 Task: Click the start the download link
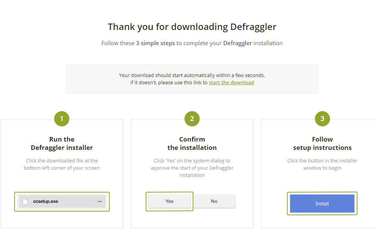[x=231, y=82]
